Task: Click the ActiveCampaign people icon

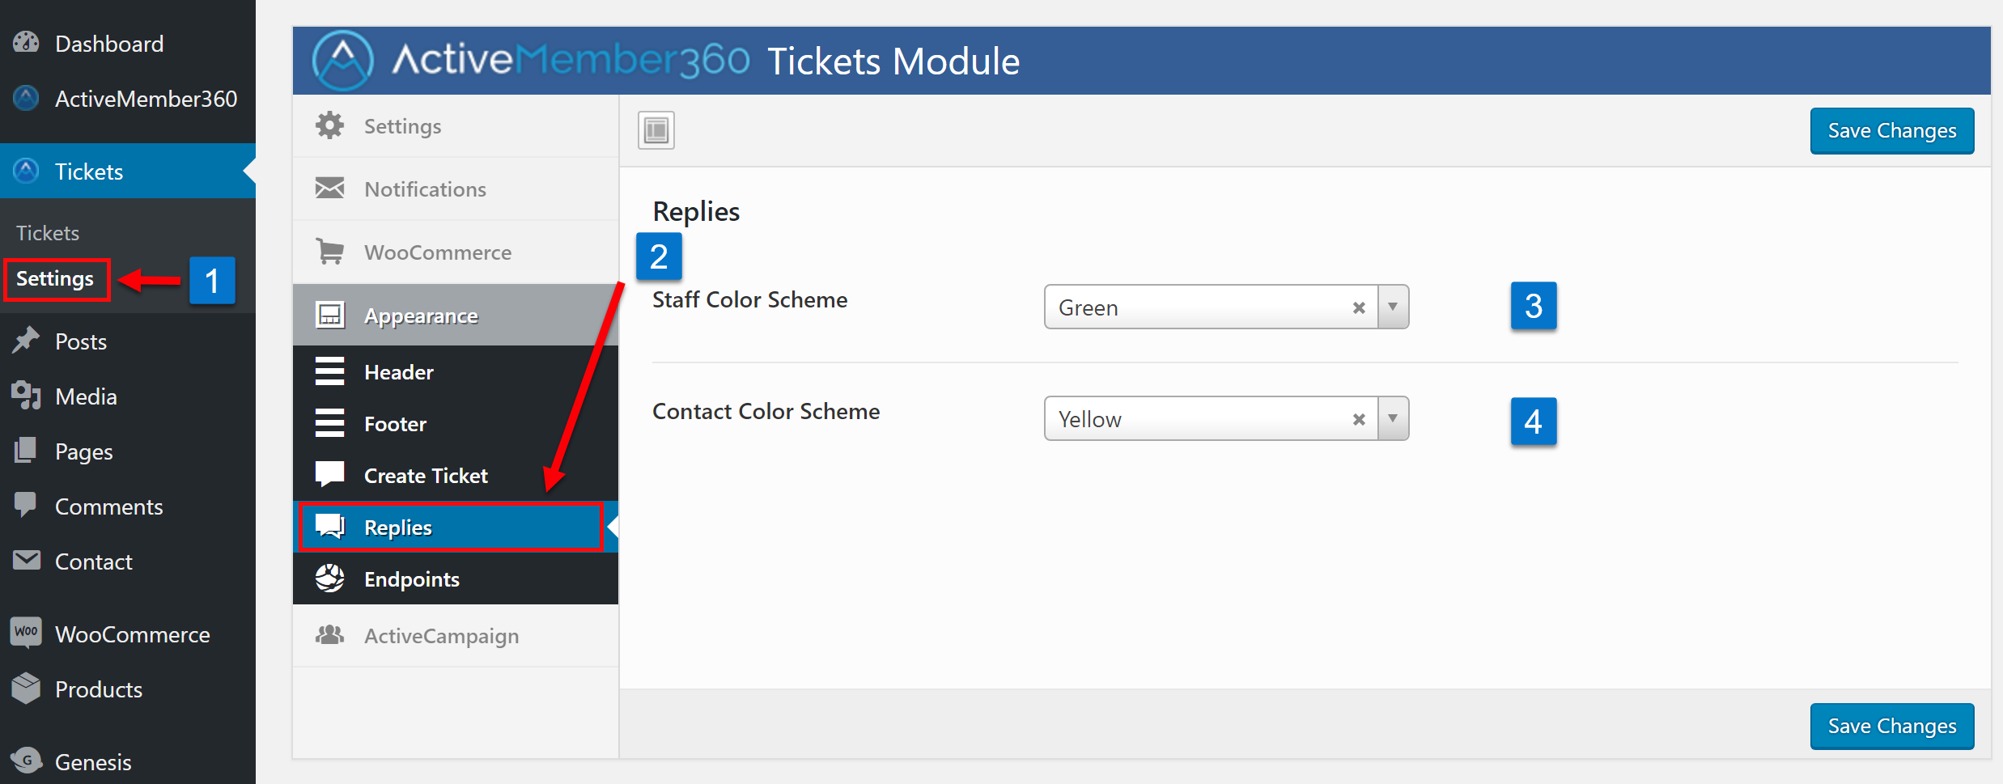Action: [x=329, y=635]
